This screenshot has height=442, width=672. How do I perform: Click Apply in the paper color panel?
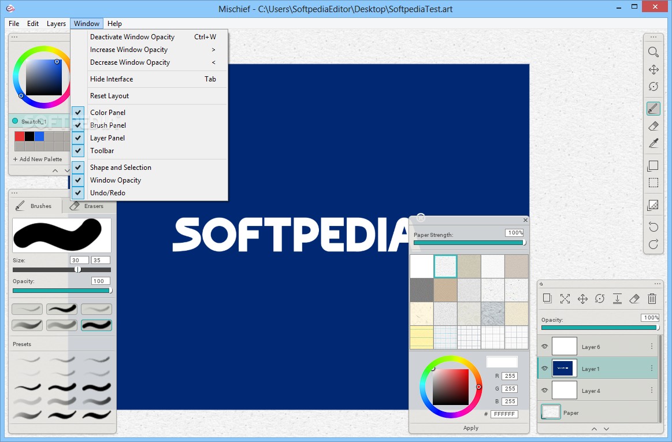[x=470, y=428]
